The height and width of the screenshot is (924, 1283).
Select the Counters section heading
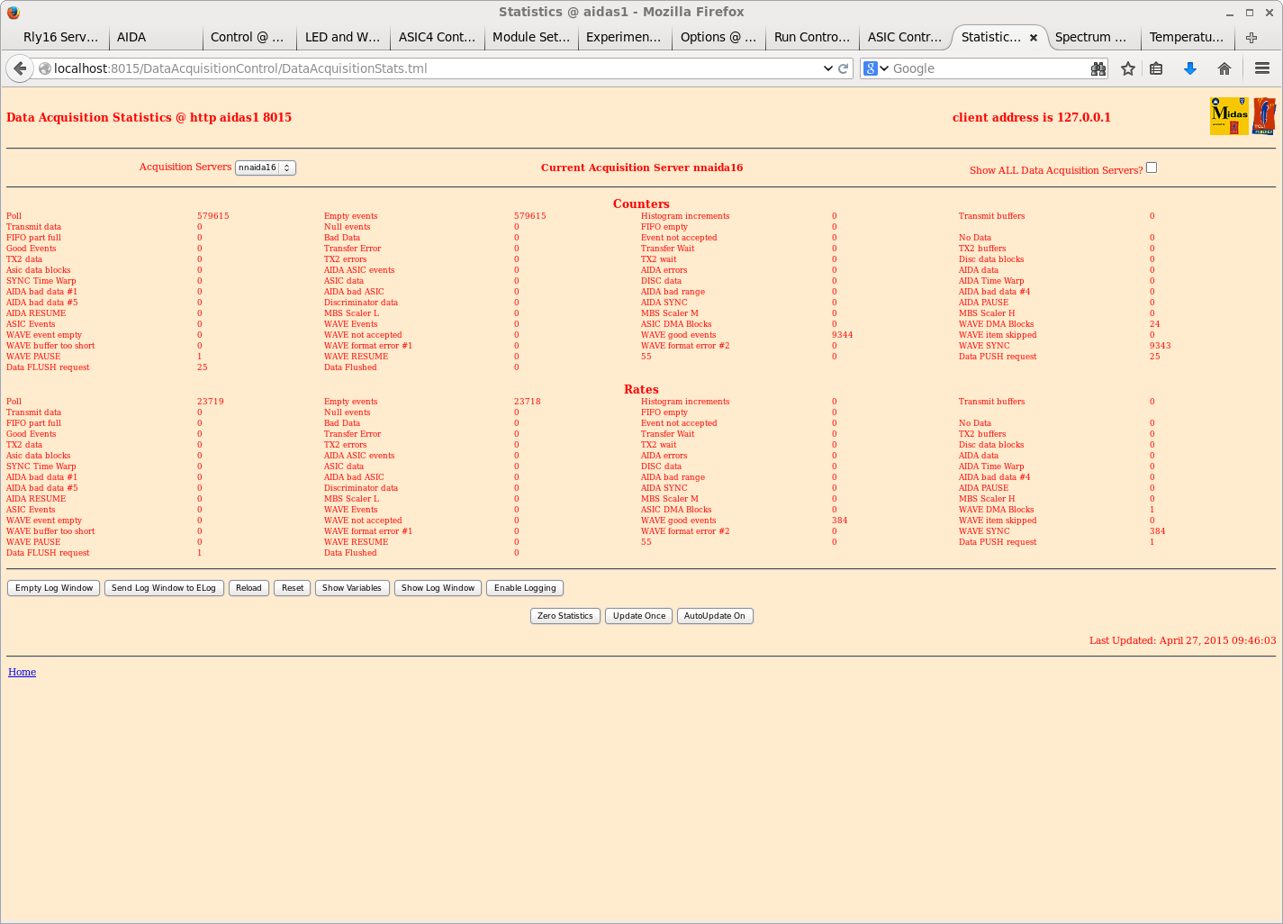coord(641,204)
